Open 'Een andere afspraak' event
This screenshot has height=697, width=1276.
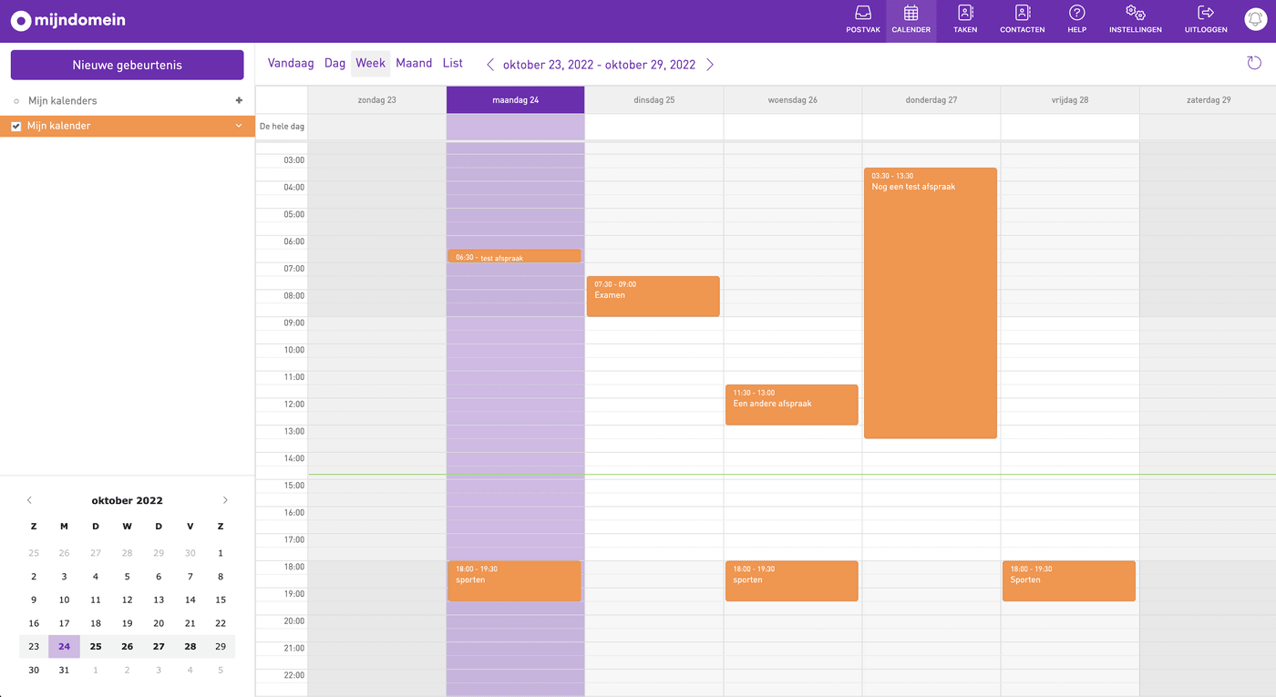point(791,405)
